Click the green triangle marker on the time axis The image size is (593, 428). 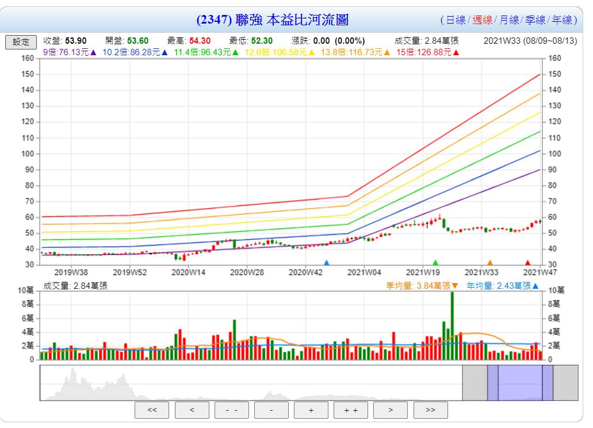(435, 263)
